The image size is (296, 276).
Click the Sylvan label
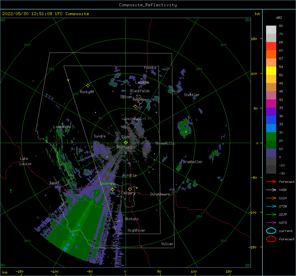tap(126, 97)
